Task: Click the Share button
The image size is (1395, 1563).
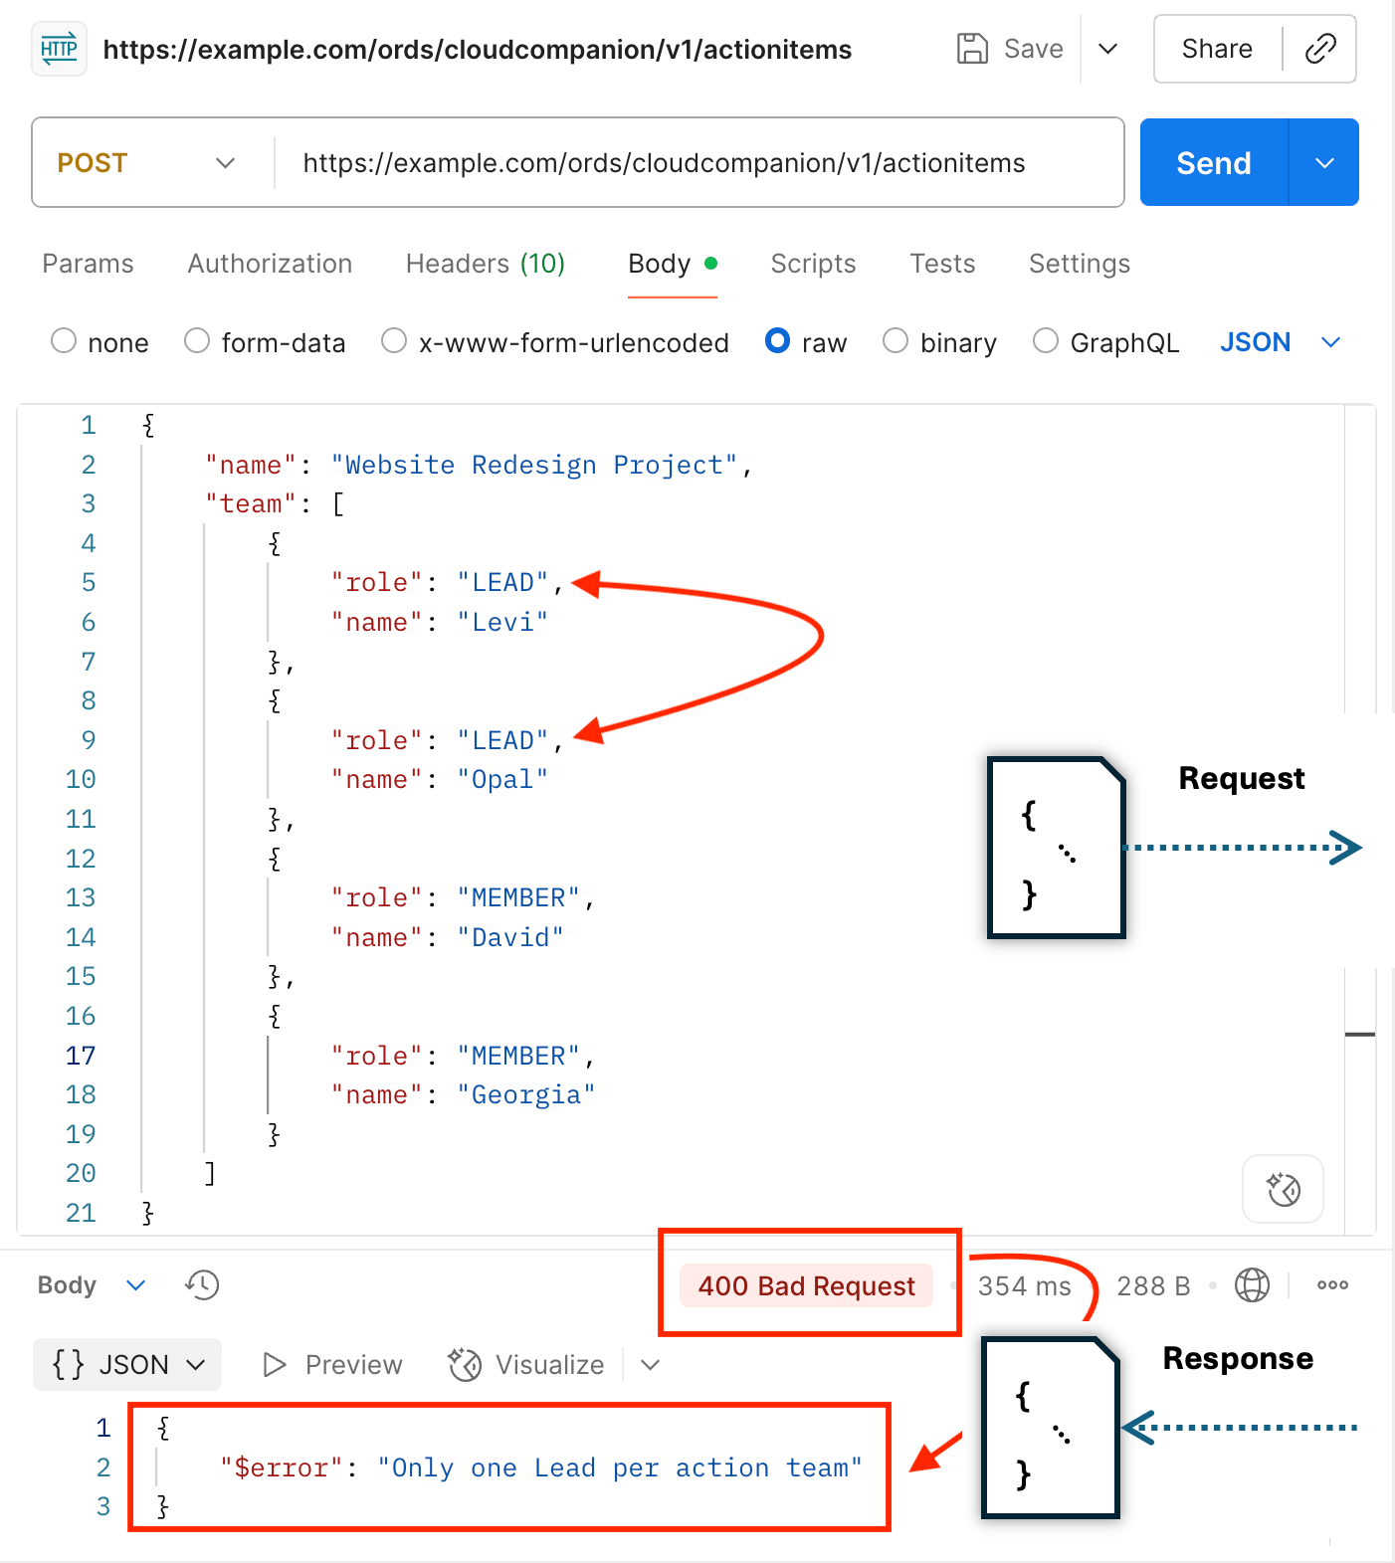Action: pyautogui.click(x=1217, y=49)
